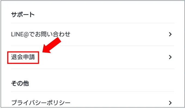The image size is (185, 109).
Task: Click the サポート section heading
Action: coord(23,15)
